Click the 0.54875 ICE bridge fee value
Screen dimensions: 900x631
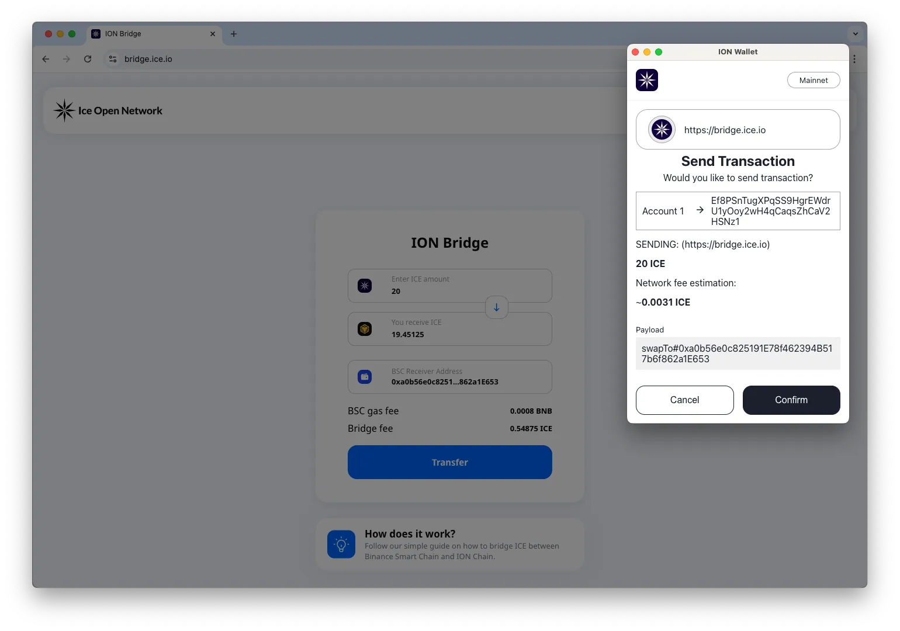(x=531, y=429)
